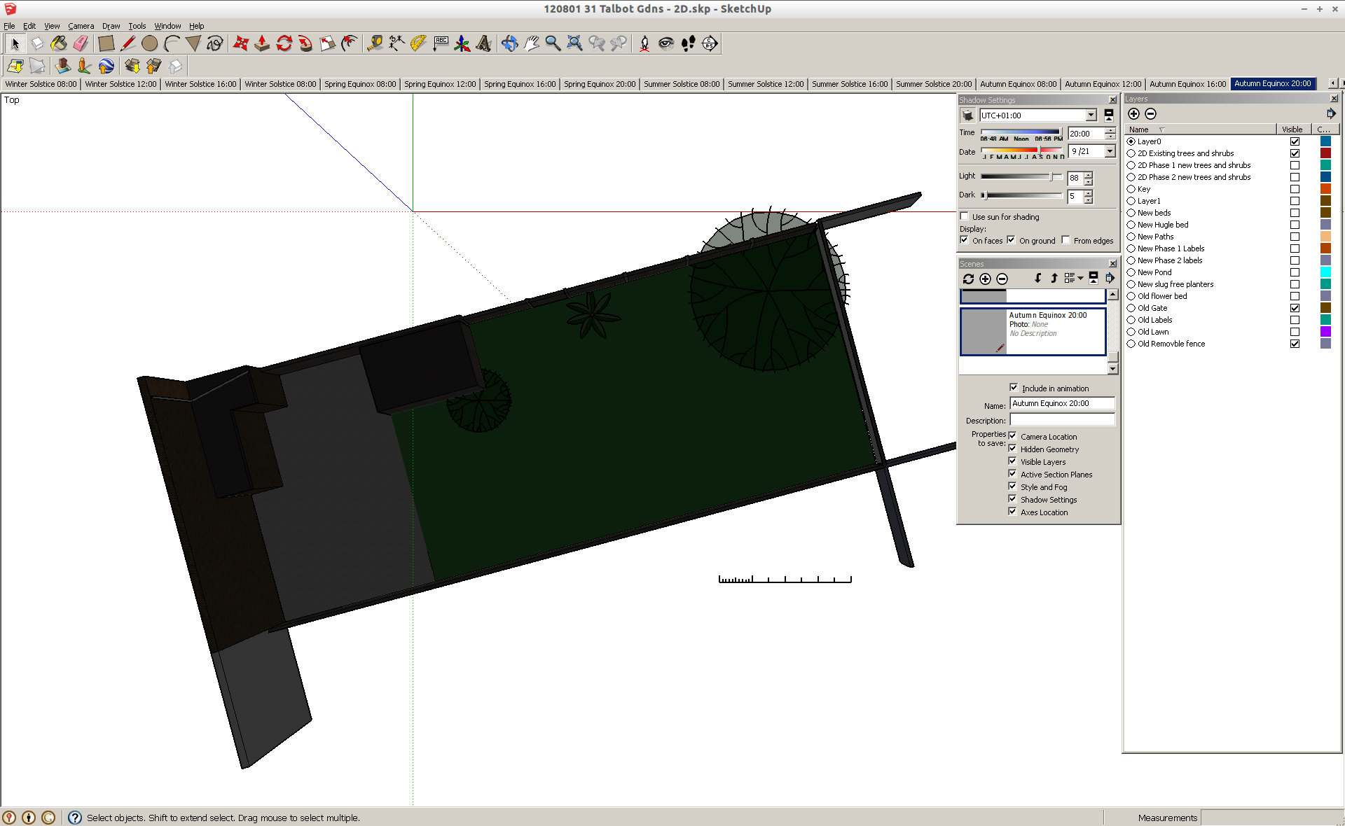Image resolution: width=1345 pixels, height=826 pixels.
Task: Click the scene Description input field
Action: [x=1062, y=420]
